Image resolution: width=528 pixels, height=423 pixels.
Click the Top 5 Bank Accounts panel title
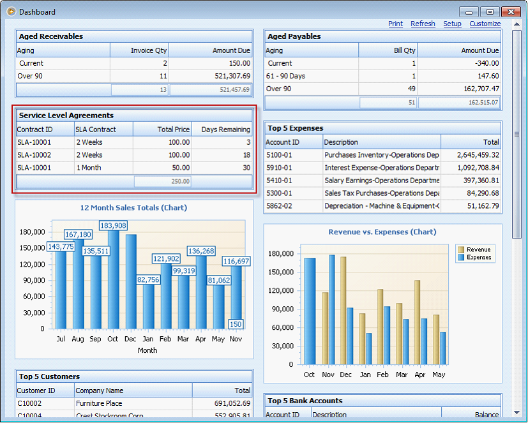(305, 401)
